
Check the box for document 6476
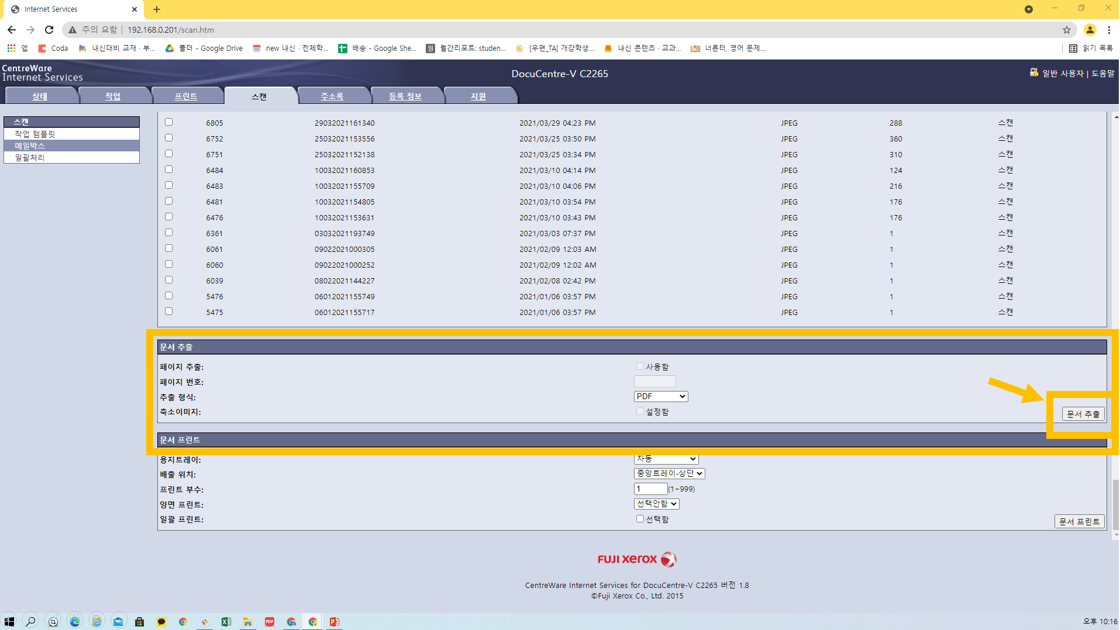click(168, 217)
